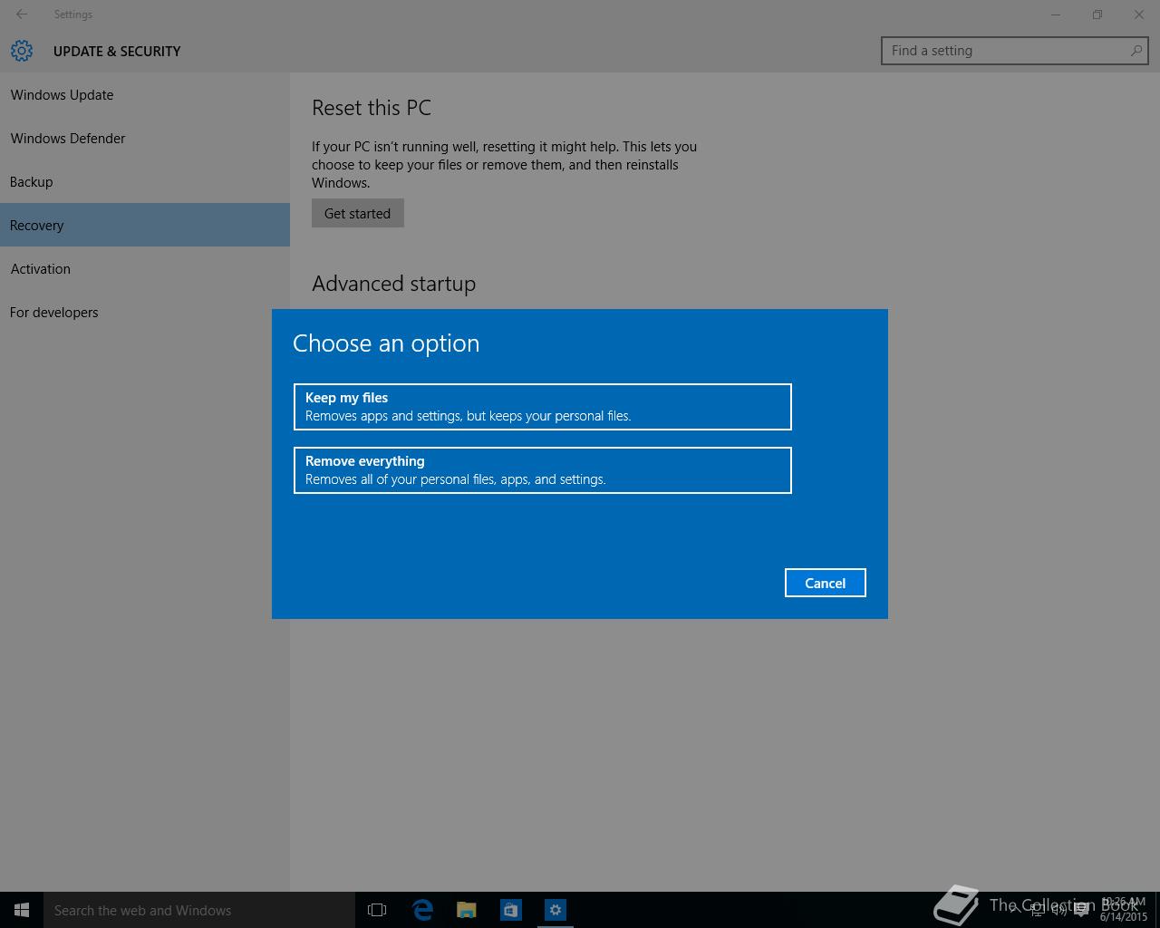
Task: Restore down the Settings window
Action: [1097, 14]
